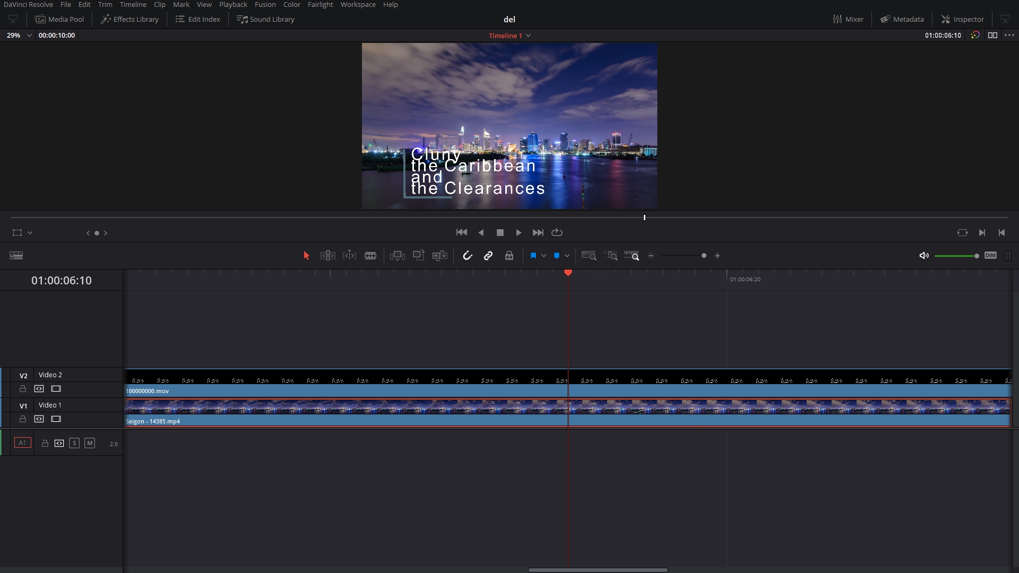Toggle the Position Lock icon

click(509, 256)
